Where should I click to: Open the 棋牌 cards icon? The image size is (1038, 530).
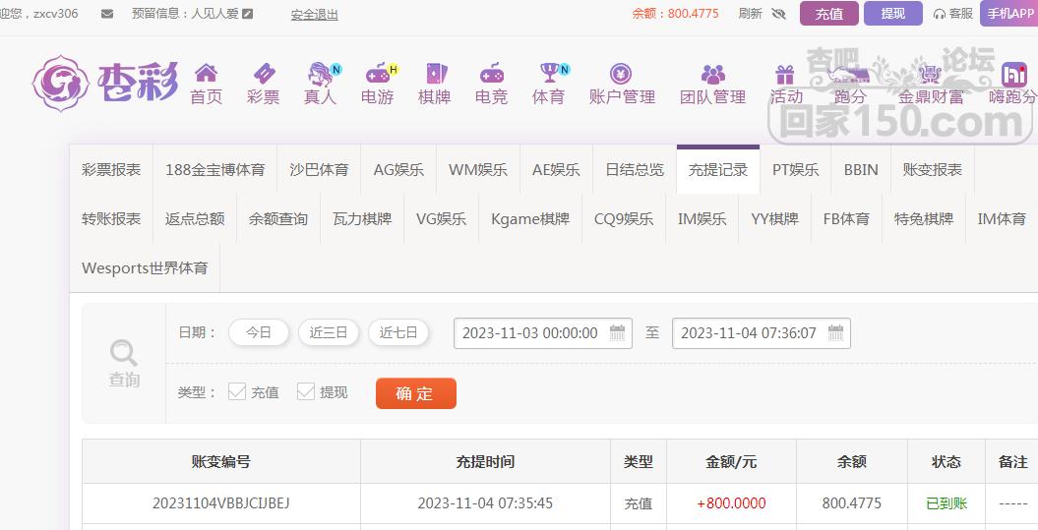point(434,74)
